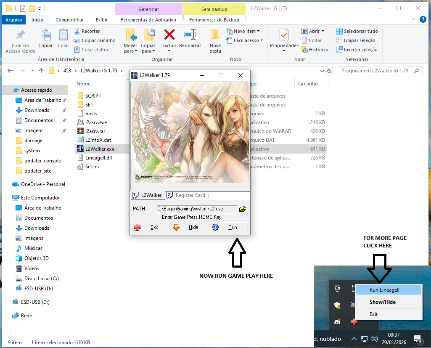Click the PATH input field in L2Walker
This screenshot has width=431, height=348.
pos(196,209)
